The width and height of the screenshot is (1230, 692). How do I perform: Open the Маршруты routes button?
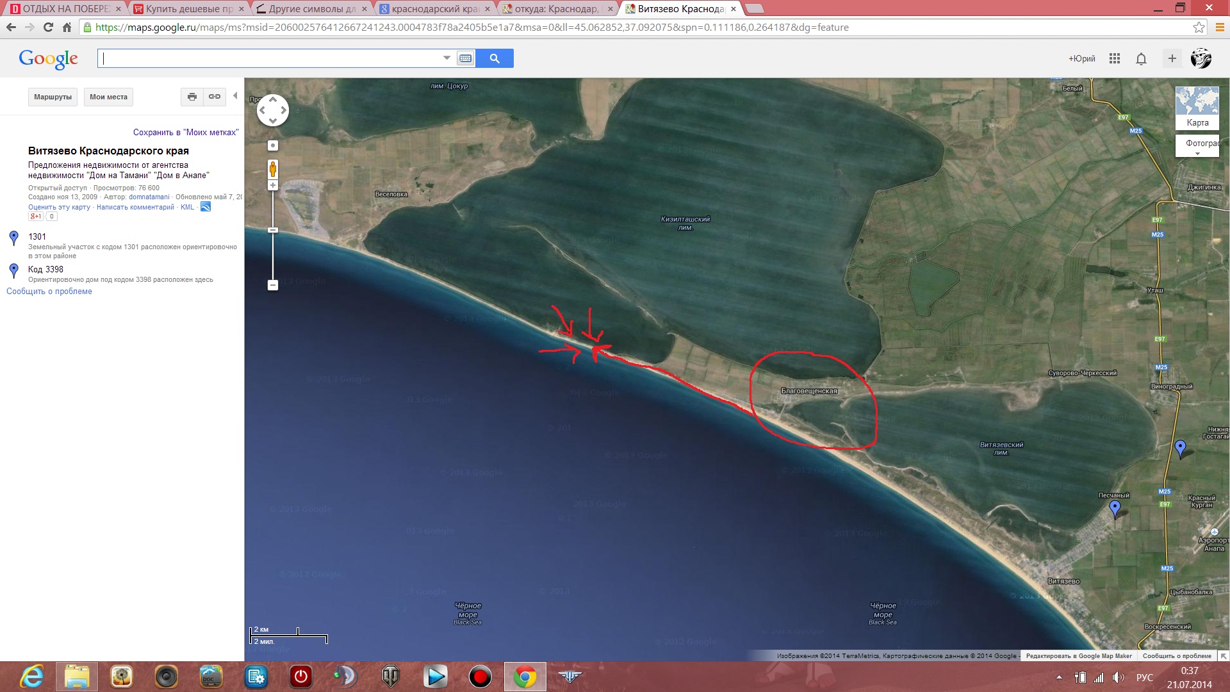[x=53, y=97]
